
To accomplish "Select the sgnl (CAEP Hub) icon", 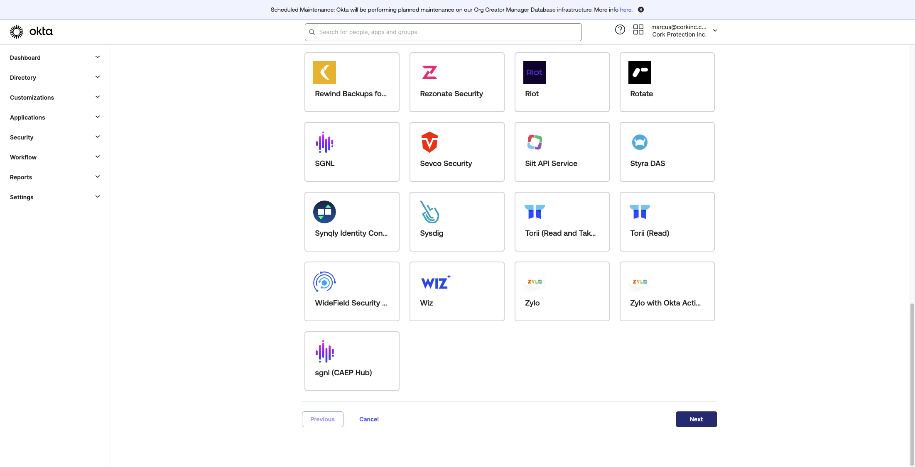I will point(324,351).
